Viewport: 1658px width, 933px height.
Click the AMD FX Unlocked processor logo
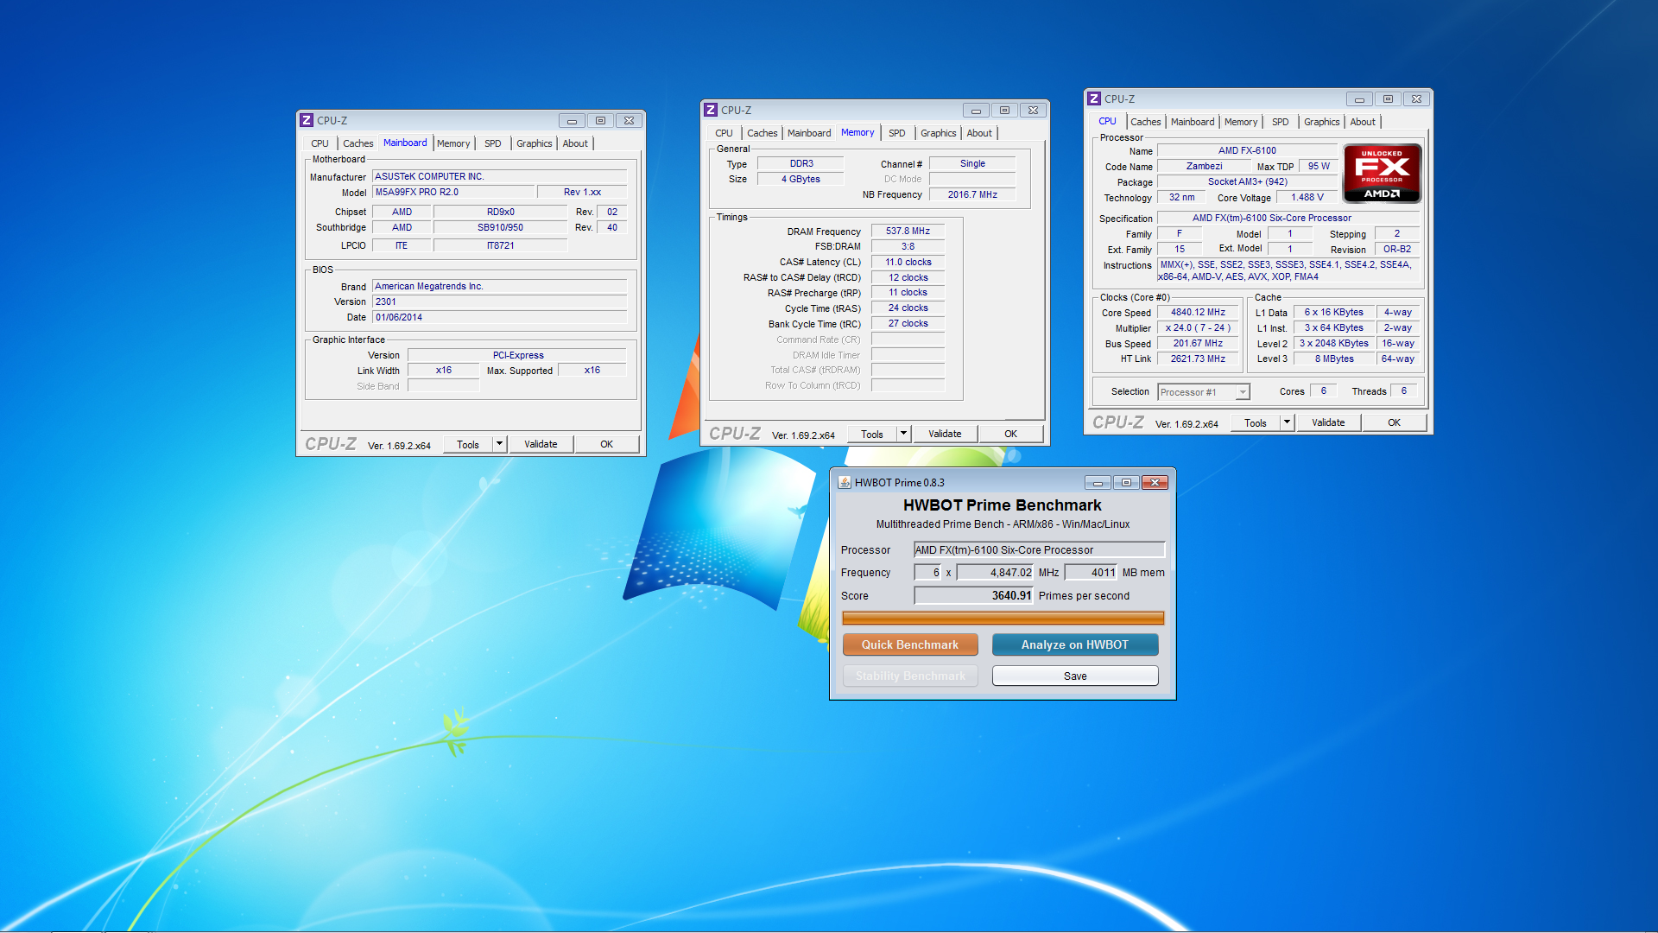coord(1382,174)
